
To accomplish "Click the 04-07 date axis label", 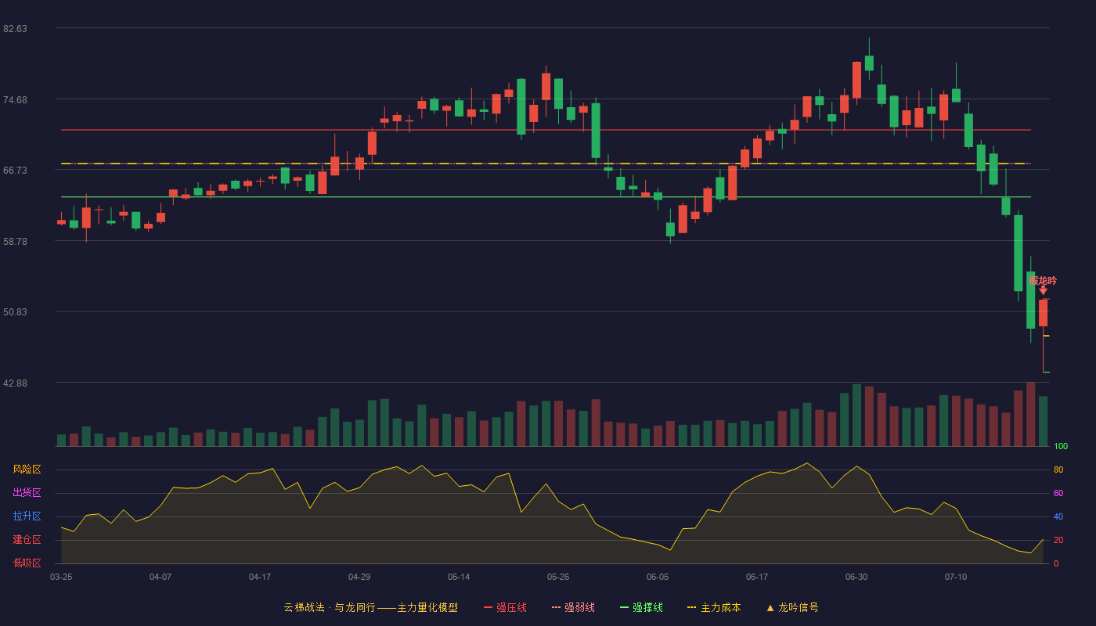I will pos(160,577).
